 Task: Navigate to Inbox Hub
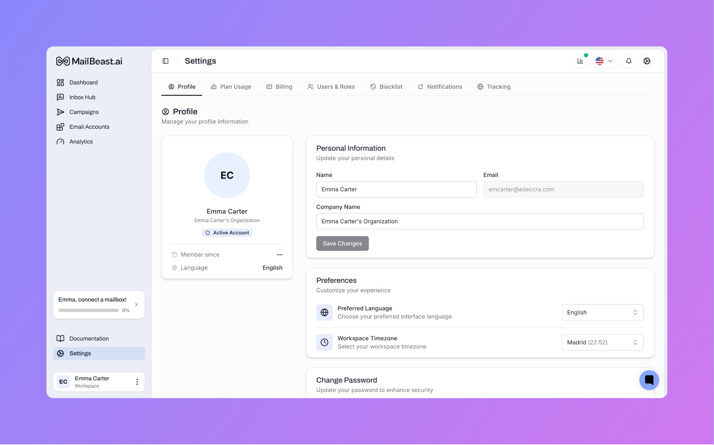click(x=82, y=97)
